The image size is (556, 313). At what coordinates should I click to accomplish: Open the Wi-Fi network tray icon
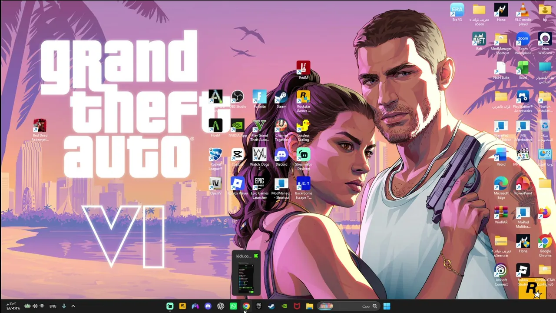click(x=42, y=306)
